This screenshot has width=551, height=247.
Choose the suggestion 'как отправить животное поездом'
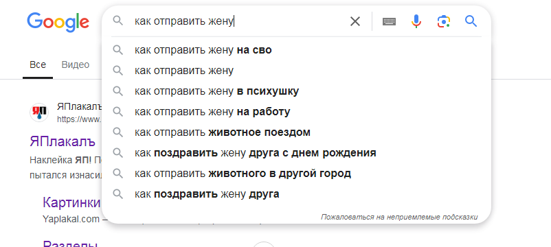point(296,132)
